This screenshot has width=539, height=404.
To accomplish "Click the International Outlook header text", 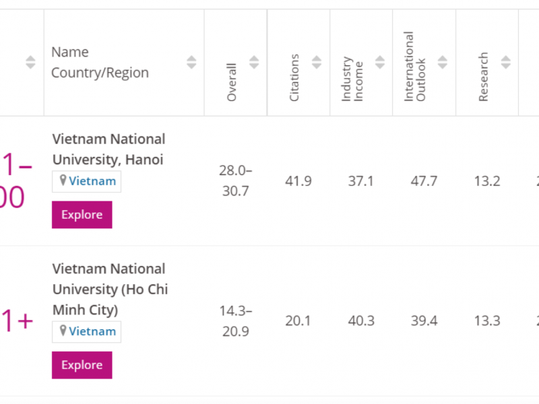I will point(415,66).
